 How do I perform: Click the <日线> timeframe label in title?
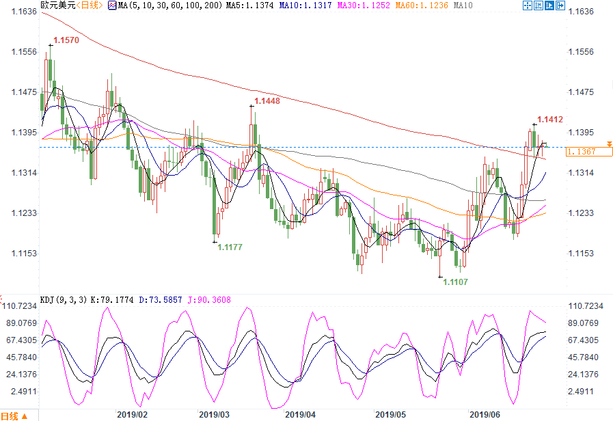point(89,5)
